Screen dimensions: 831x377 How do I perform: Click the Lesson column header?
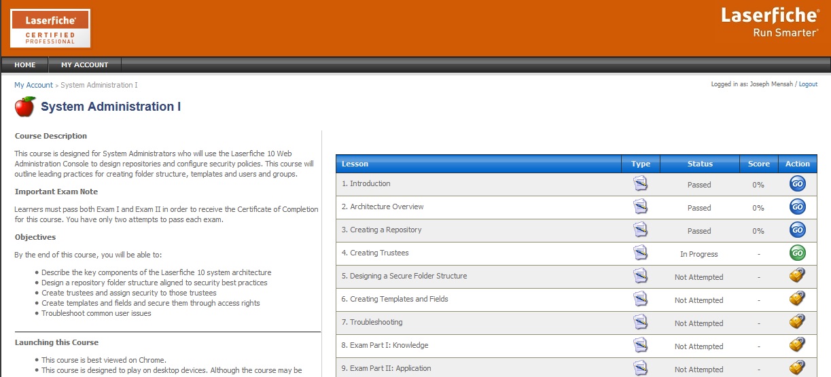point(478,164)
